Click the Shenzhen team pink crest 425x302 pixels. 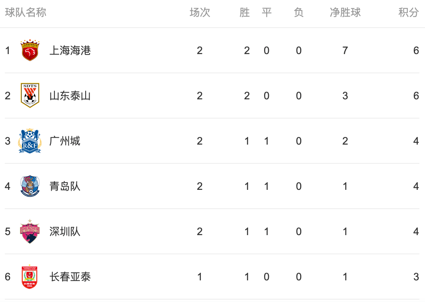(x=30, y=231)
